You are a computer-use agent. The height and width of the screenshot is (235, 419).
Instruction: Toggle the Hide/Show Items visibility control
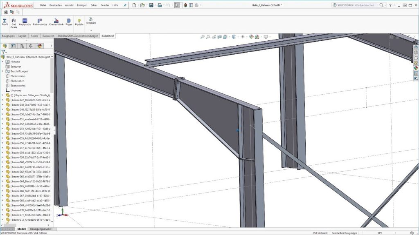click(243, 36)
